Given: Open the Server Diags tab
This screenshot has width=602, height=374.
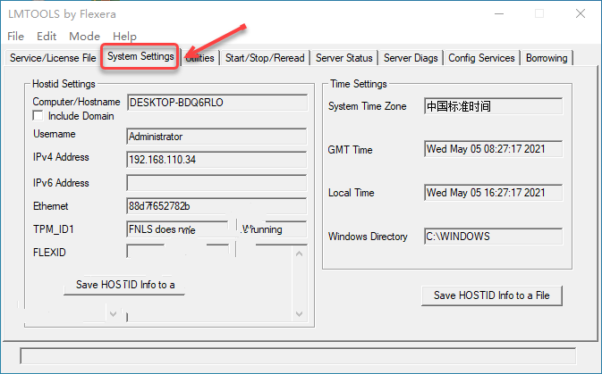Looking at the screenshot, I should [411, 58].
